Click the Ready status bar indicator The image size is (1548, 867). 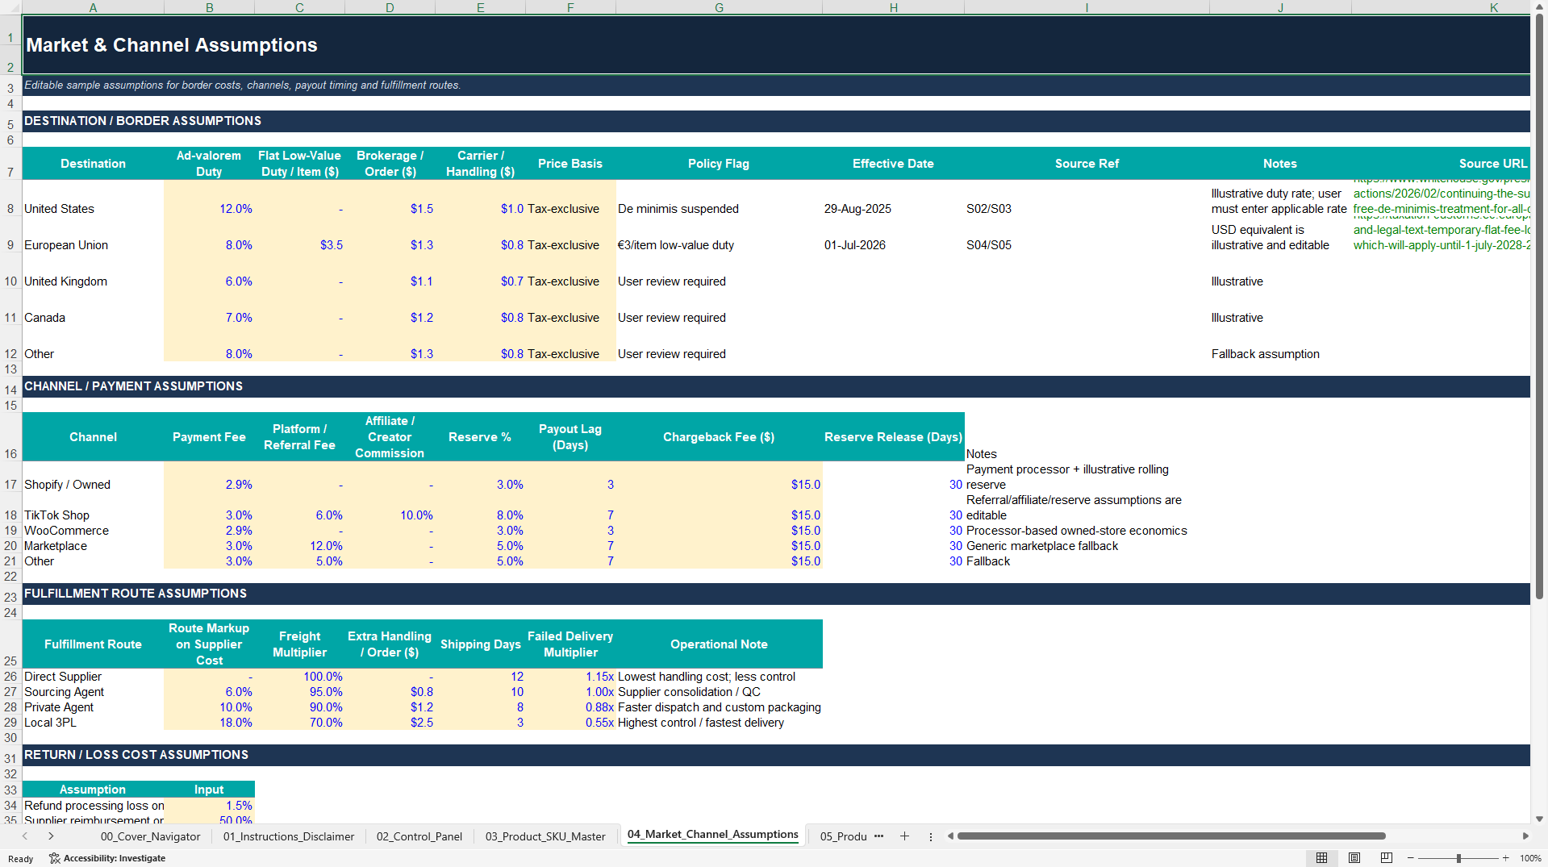click(x=21, y=859)
